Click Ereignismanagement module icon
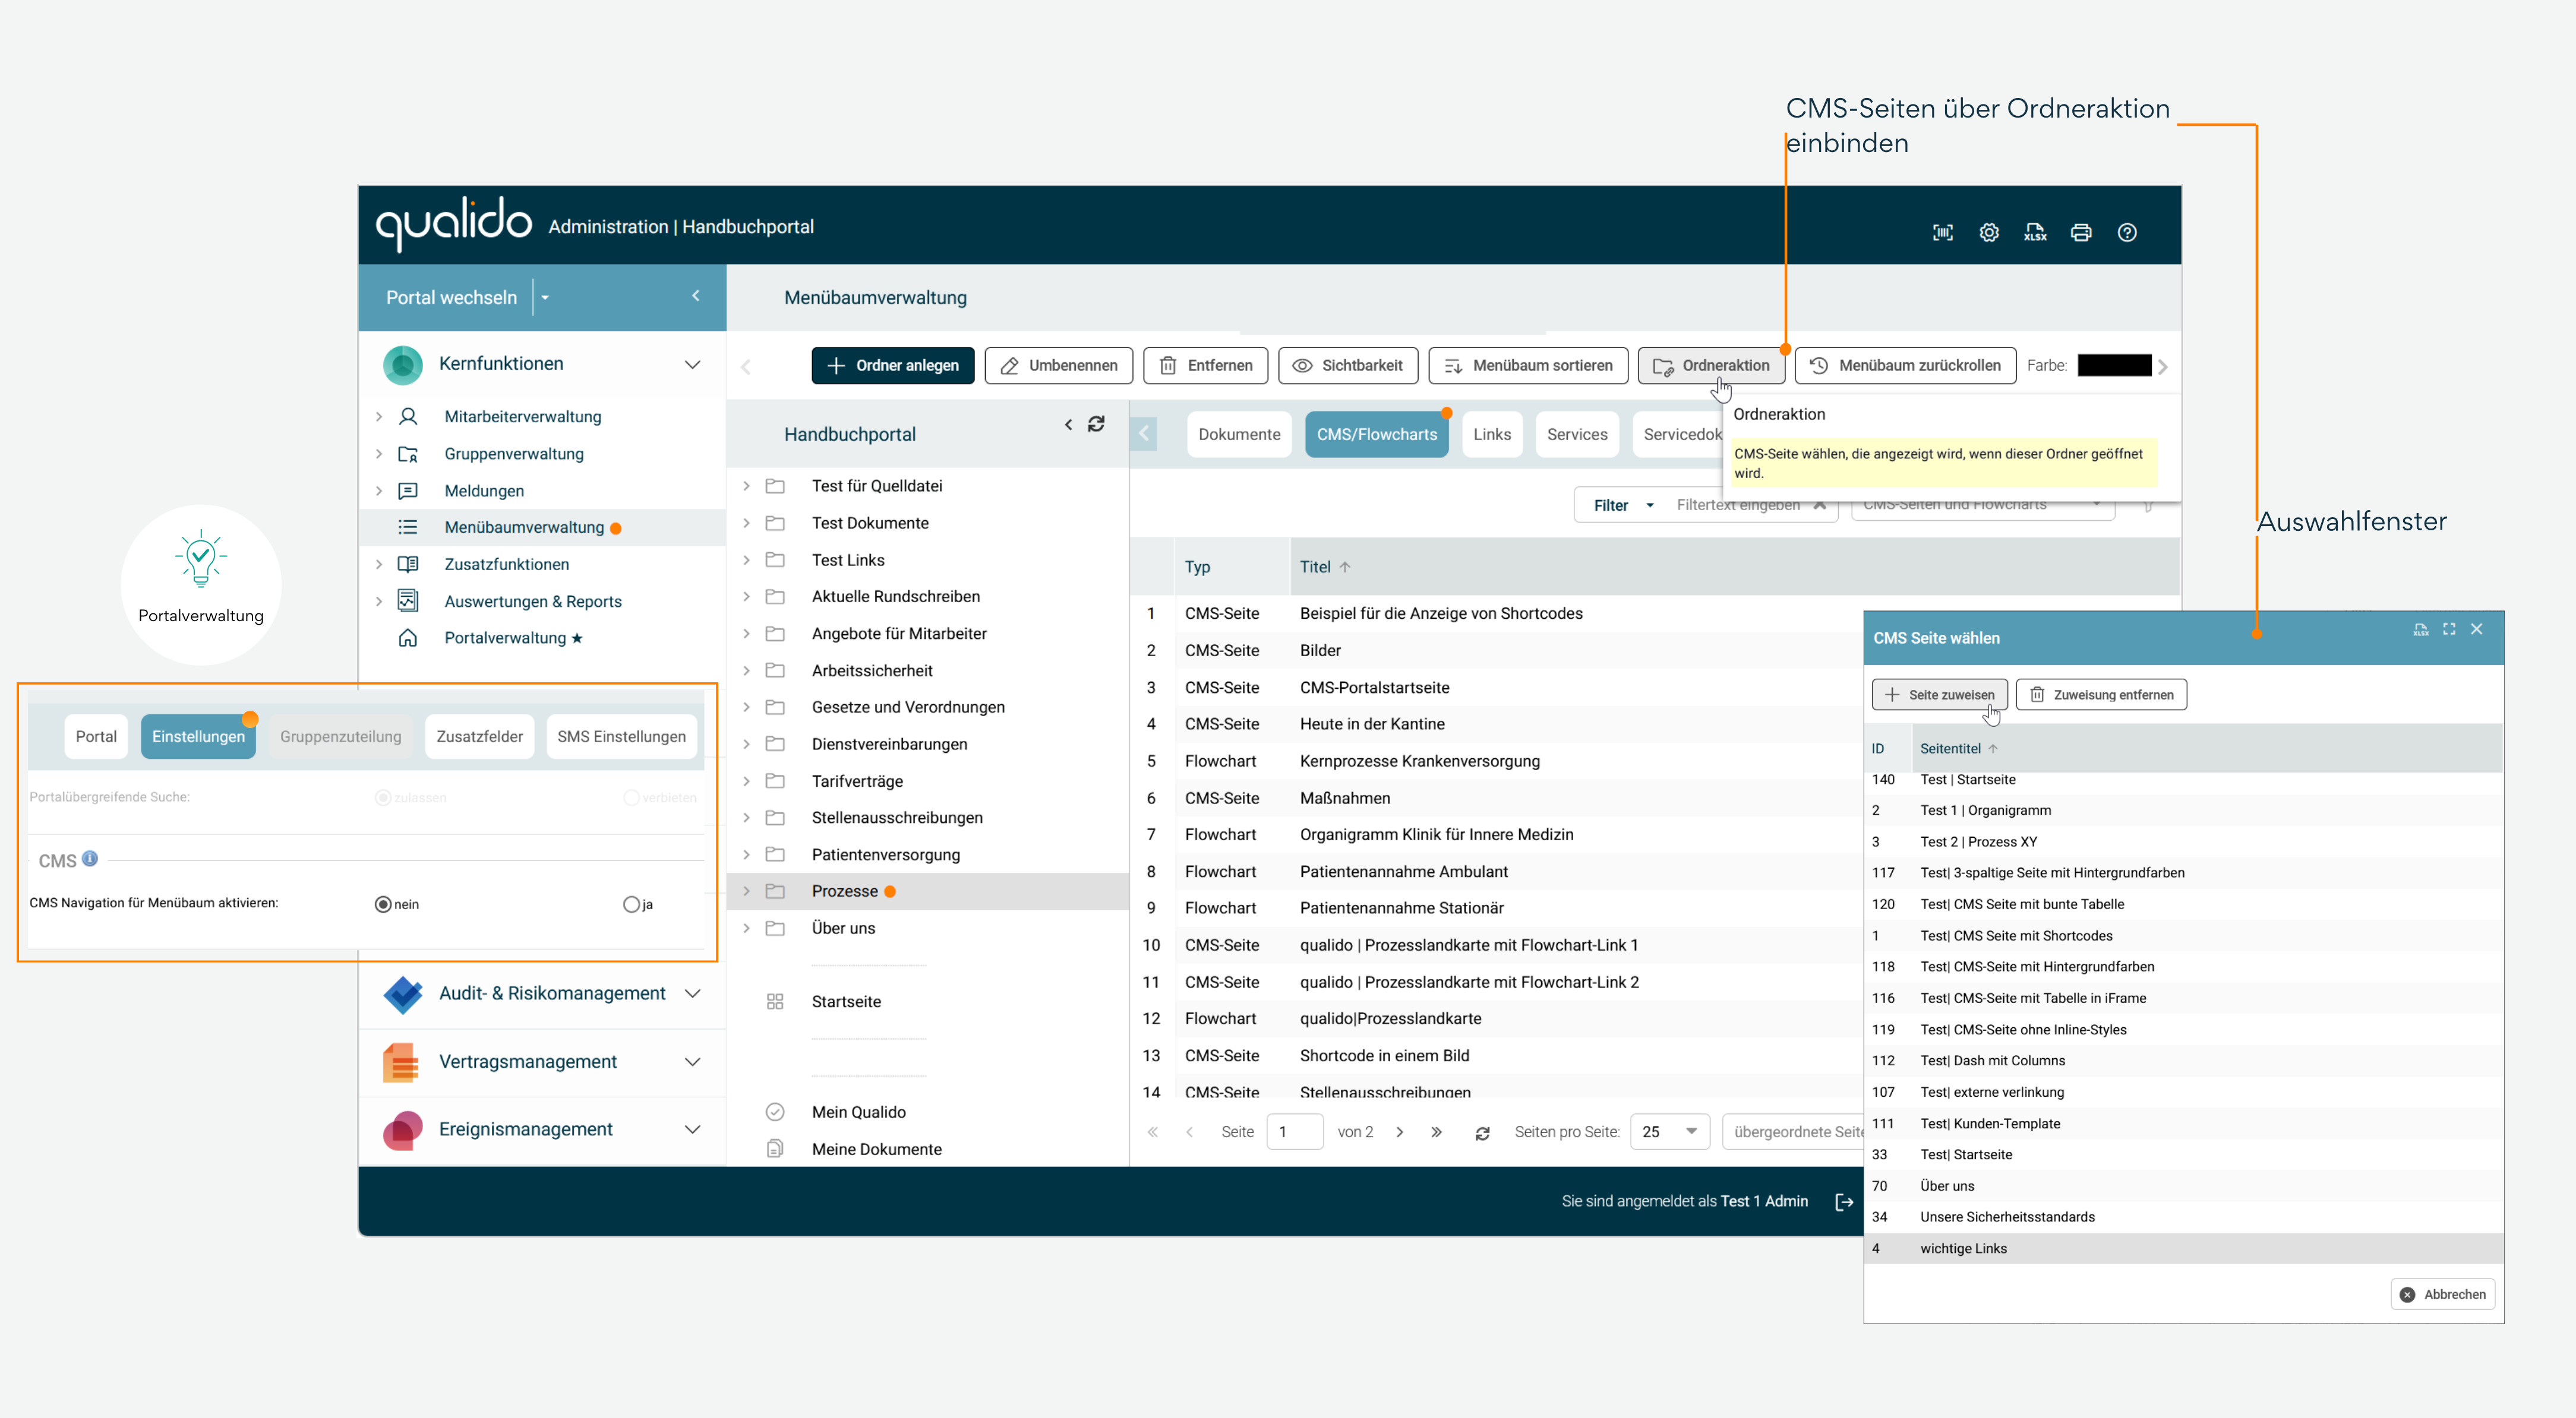 pyautogui.click(x=403, y=1130)
